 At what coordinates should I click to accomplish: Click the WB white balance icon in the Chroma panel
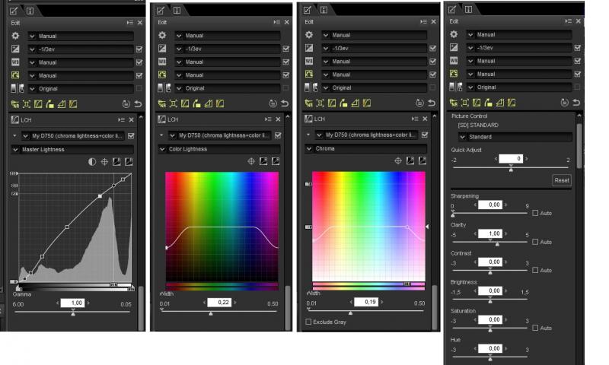coord(309,61)
